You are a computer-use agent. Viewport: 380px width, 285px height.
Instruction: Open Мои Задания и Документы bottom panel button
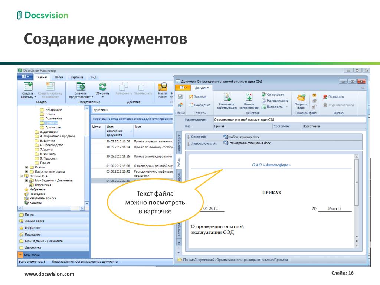53,241
